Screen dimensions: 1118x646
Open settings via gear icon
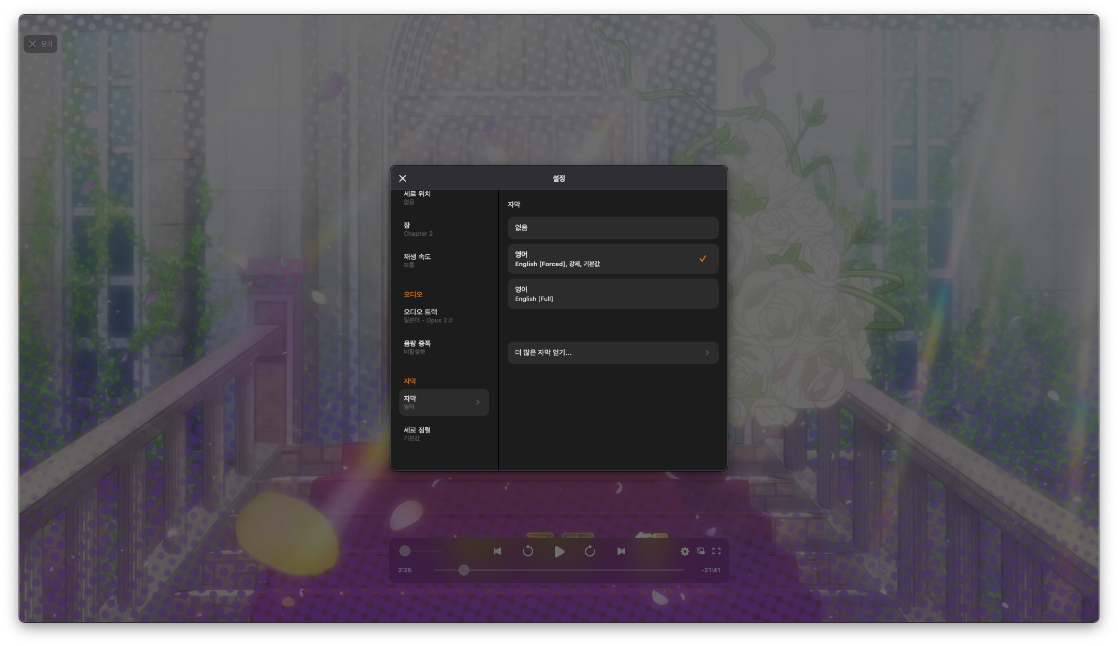[x=684, y=551]
